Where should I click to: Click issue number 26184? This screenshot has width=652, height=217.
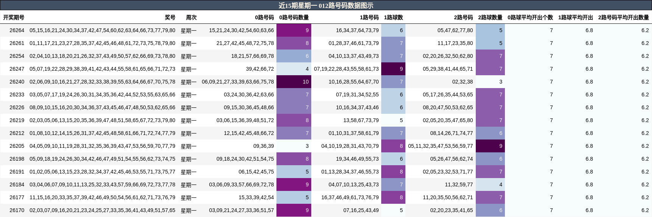point(17,184)
